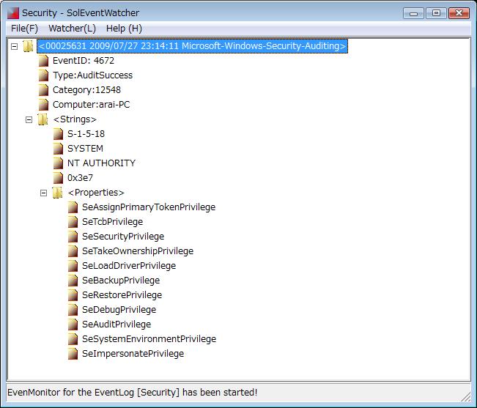The height and width of the screenshot is (408, 477).
Task: Click the icon beside SeSystemEnvironmentPrivilege
Action: 73,338
